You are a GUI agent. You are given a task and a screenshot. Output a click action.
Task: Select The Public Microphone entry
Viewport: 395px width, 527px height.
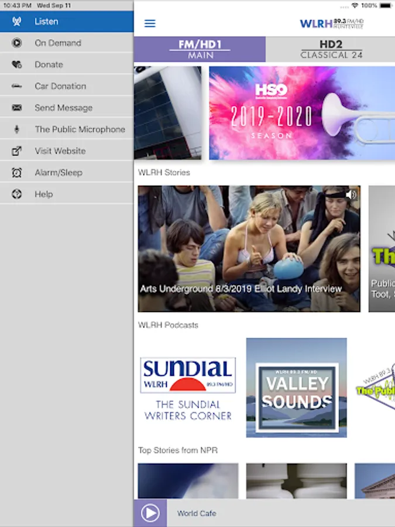tap(67, 129)
